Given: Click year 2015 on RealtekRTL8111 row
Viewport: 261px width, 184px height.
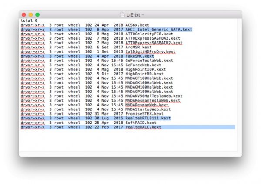Looking at the screenshot, I should 118,118.
